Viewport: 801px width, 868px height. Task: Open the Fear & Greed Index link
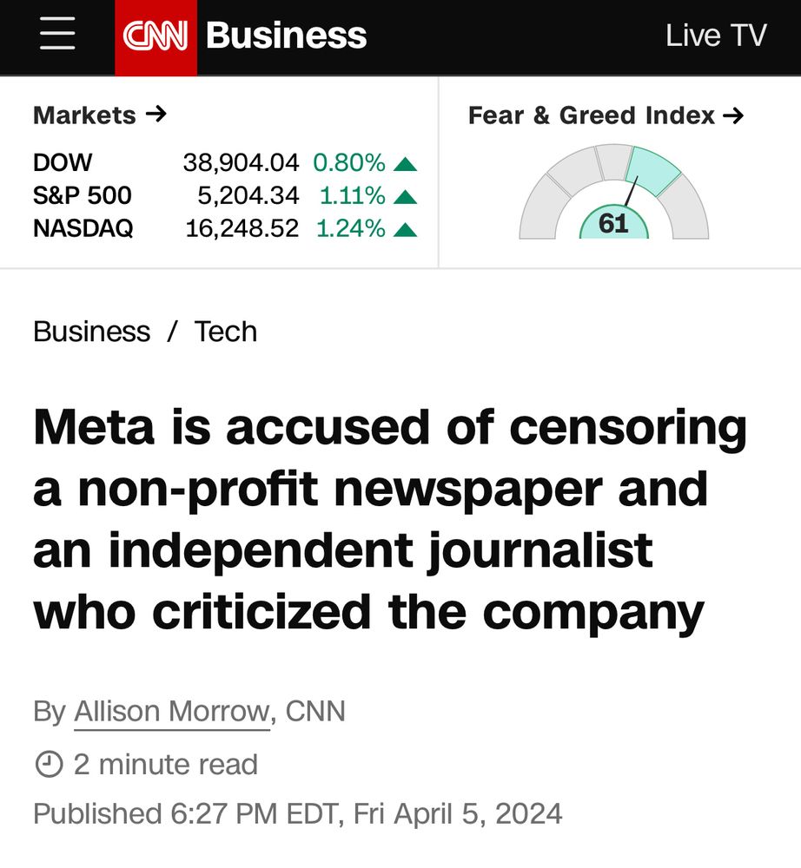point(606,115)
